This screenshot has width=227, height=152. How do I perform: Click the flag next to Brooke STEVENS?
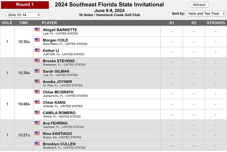tap(37, 61)
